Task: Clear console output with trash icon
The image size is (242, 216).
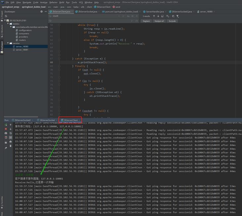Action: point(11,146)
